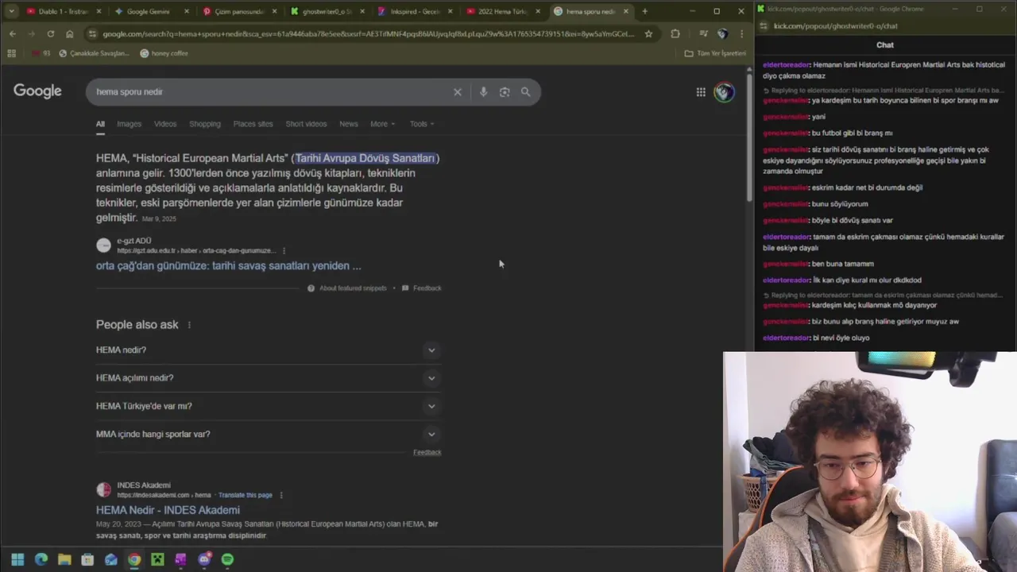This screenshot has height=572, width=1017.
Task: Open People also ask options menu
Action: tap(189, 325)
